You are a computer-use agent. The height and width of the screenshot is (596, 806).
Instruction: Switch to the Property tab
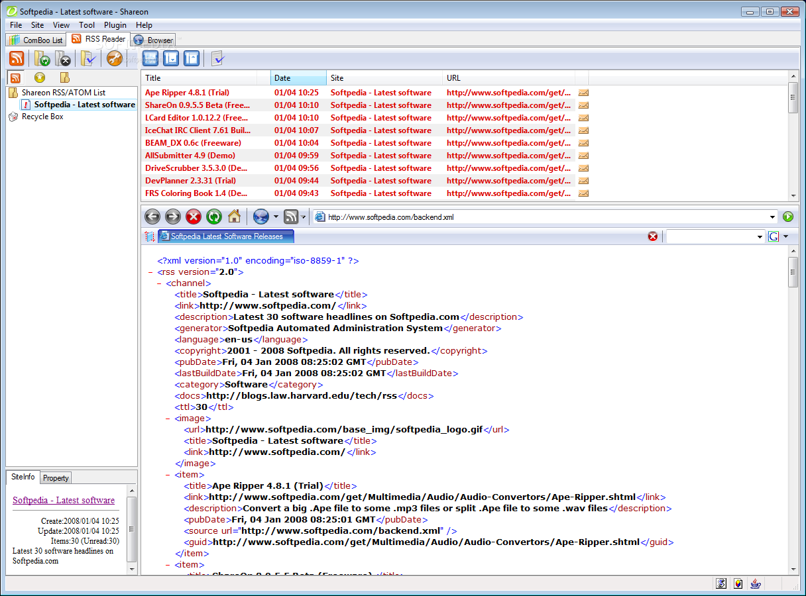click(56, 478)
